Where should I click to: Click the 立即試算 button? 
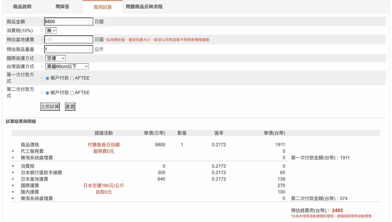pyautogui.click(x=50, y=107)
